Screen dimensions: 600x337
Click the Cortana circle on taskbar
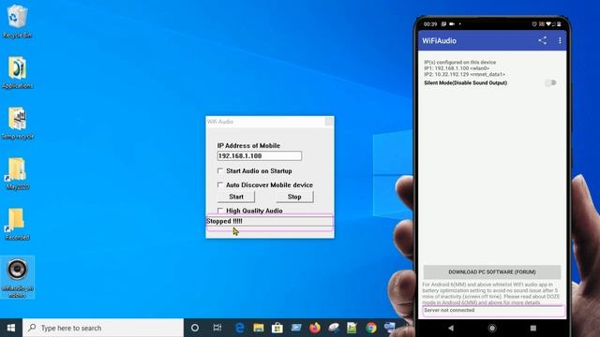coord(195,328)
